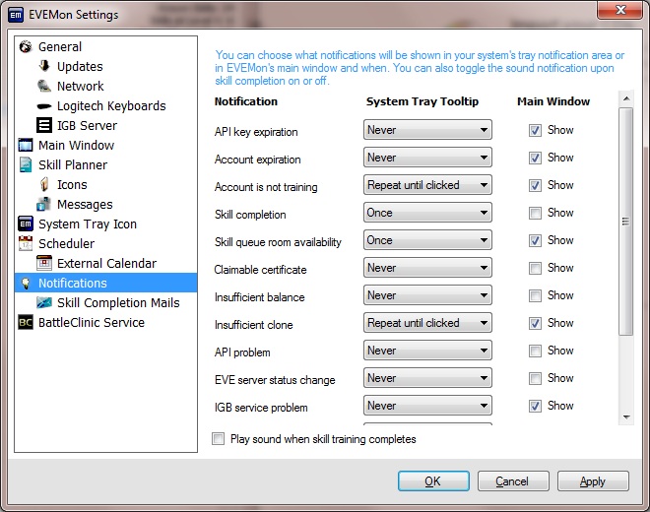Enable Play sound when skill training completes
Screen dimensions: 650x512
[218, 438]
